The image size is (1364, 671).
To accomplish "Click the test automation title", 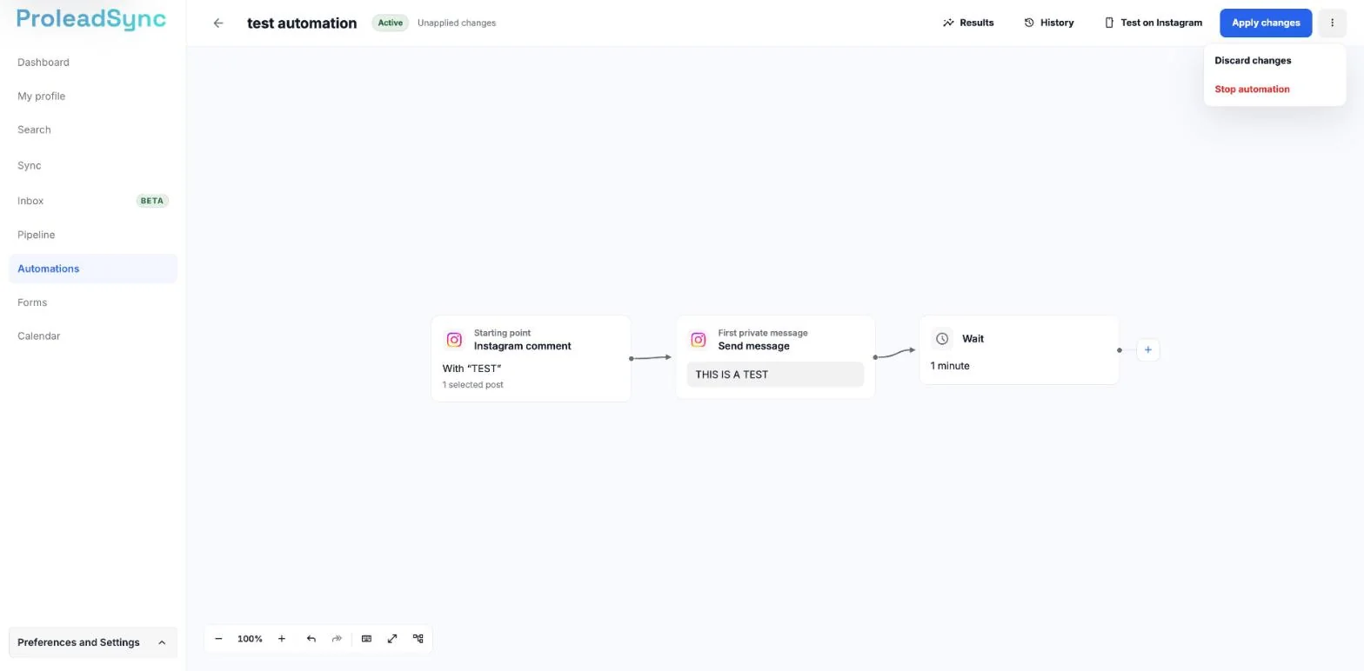I will [x=302, y=23].
